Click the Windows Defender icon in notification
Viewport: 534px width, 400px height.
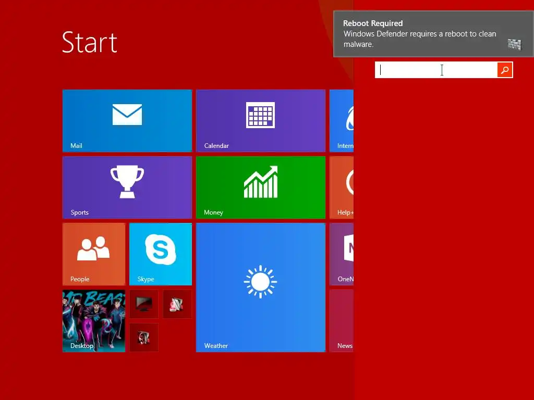514,44
